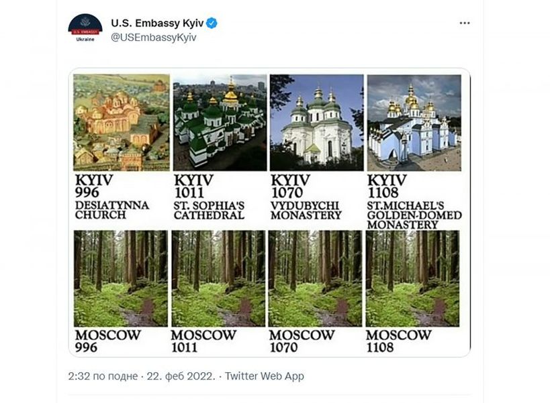Click the 22. феб 2022. date
This screenshot has width=550, height=403.
[181, 376]
